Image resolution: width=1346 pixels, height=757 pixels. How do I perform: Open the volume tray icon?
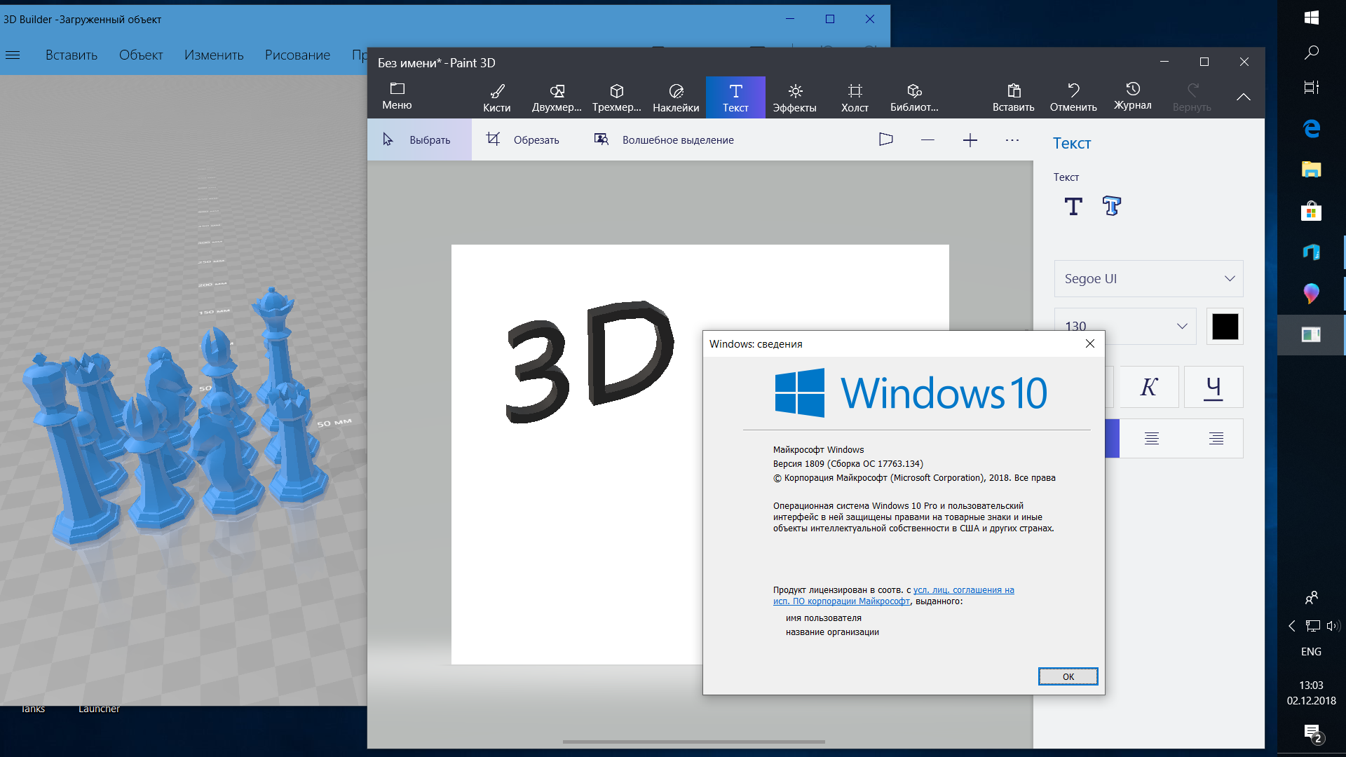pyautogui.click(x=1333, y=626)
